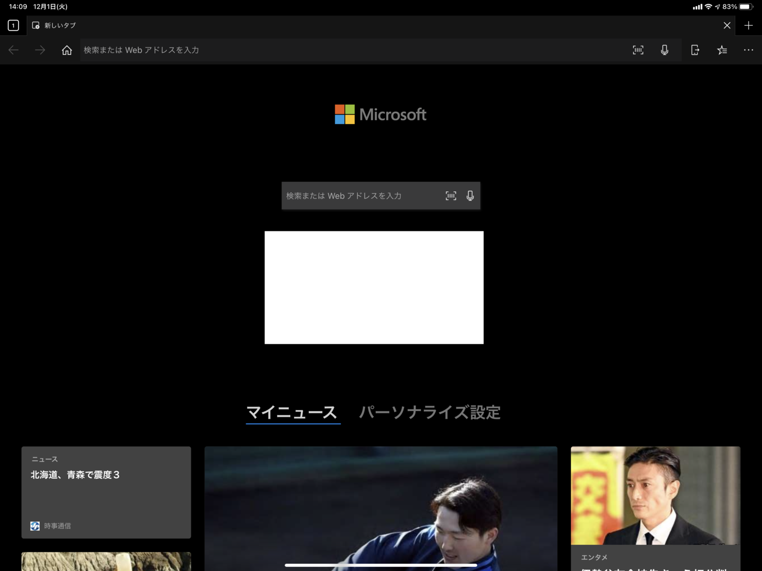Viewport: 762px width, 571px height.
Task: Click the Microsoft logo
Action: [x=380, y=114]
